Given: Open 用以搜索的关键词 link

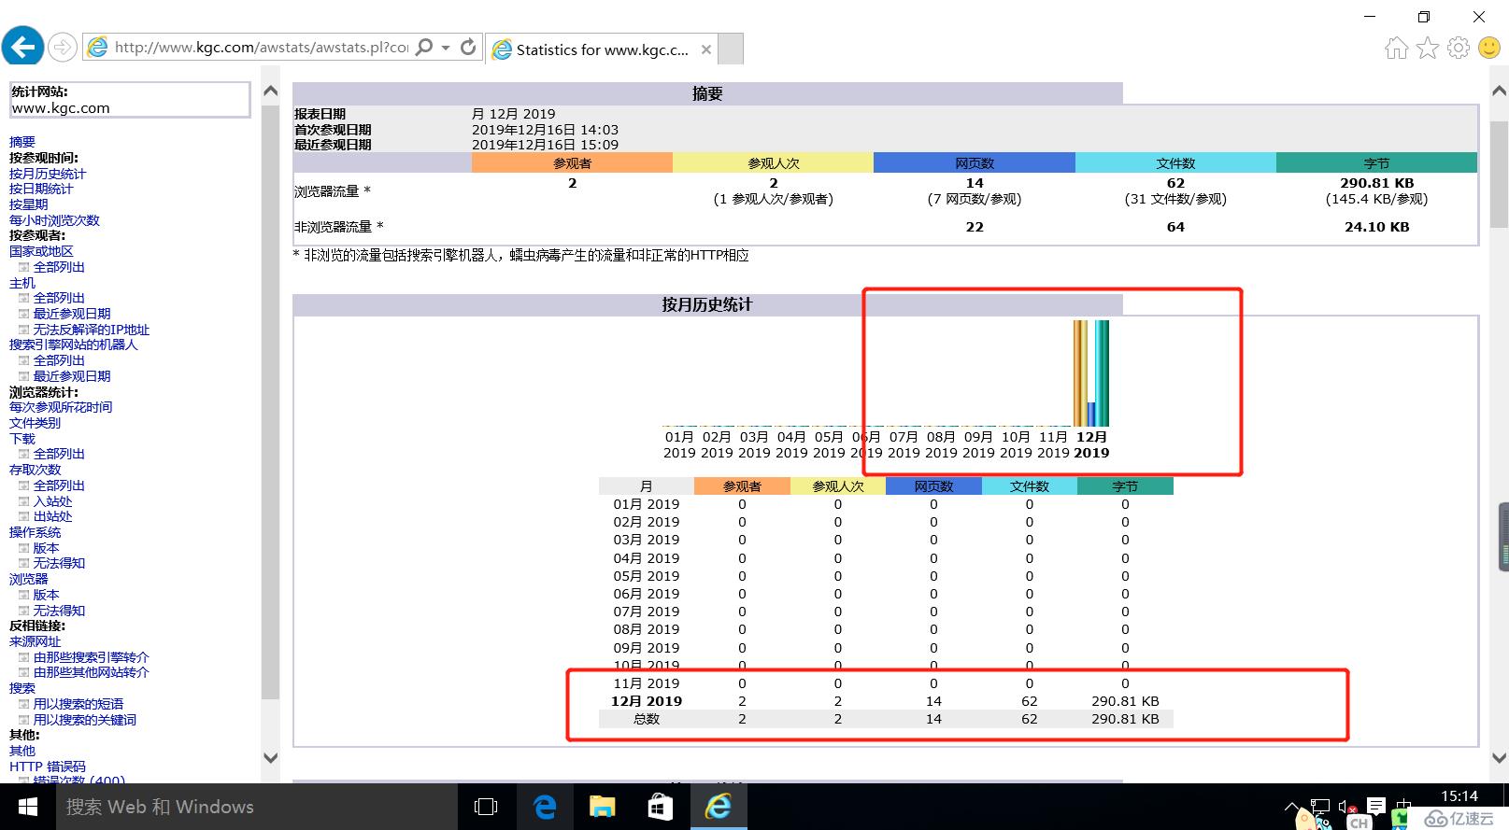Looking at the screenshot, I should [85, 720].
